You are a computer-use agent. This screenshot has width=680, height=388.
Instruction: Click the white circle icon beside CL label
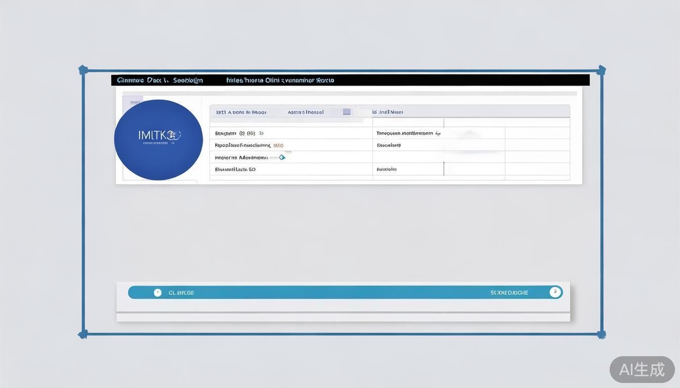point(157,293)
